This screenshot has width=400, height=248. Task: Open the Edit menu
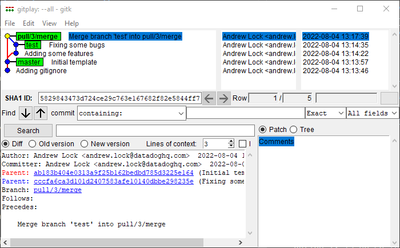pos(29,23)
